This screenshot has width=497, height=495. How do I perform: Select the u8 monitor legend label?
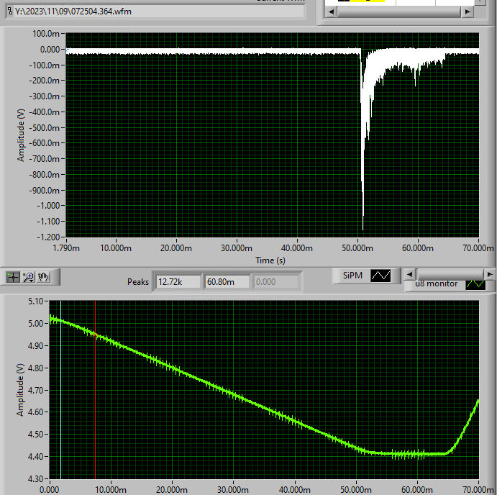coord(436,283)
